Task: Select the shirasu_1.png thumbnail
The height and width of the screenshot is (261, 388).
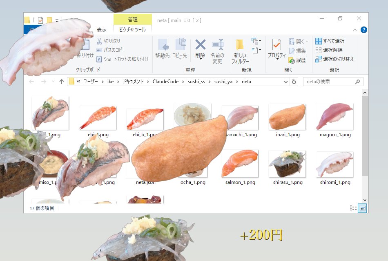Action: click(x=287, y=164)
